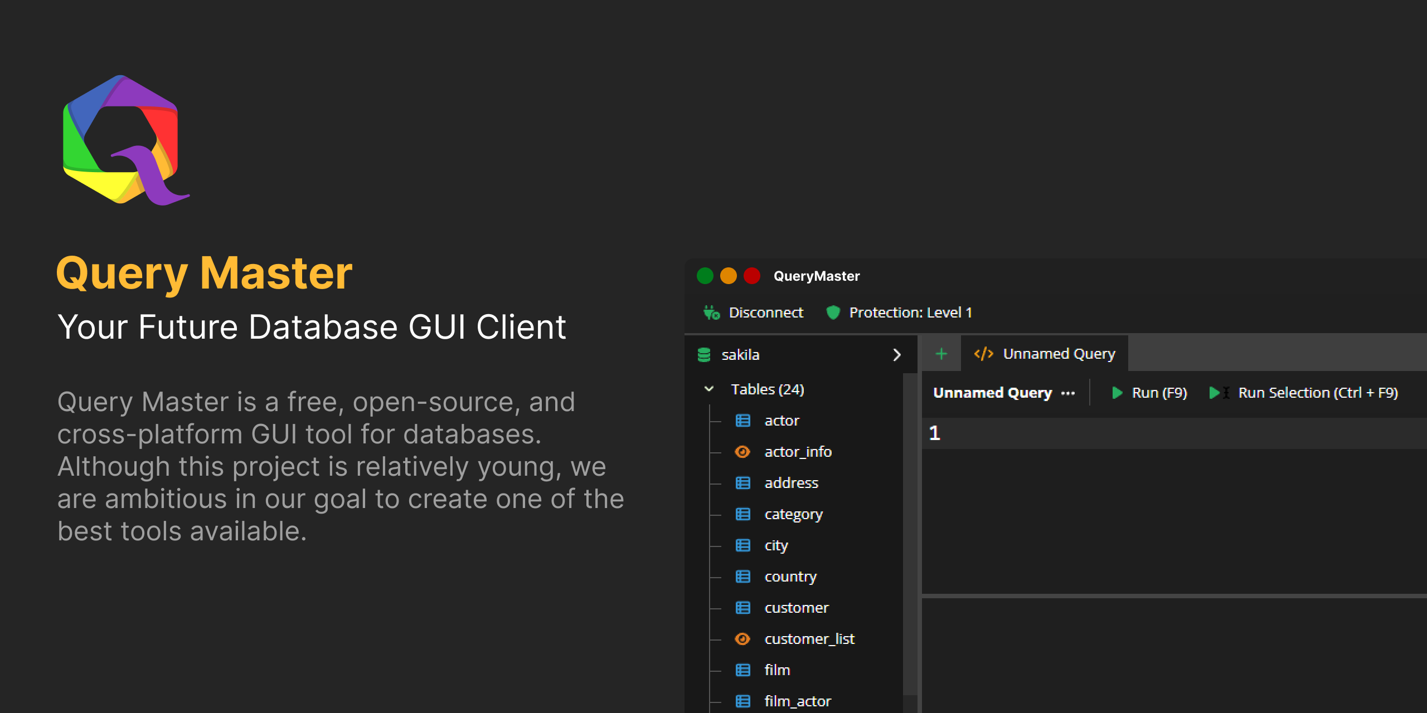Click the customer_list view icon

[x=742, y=639]
